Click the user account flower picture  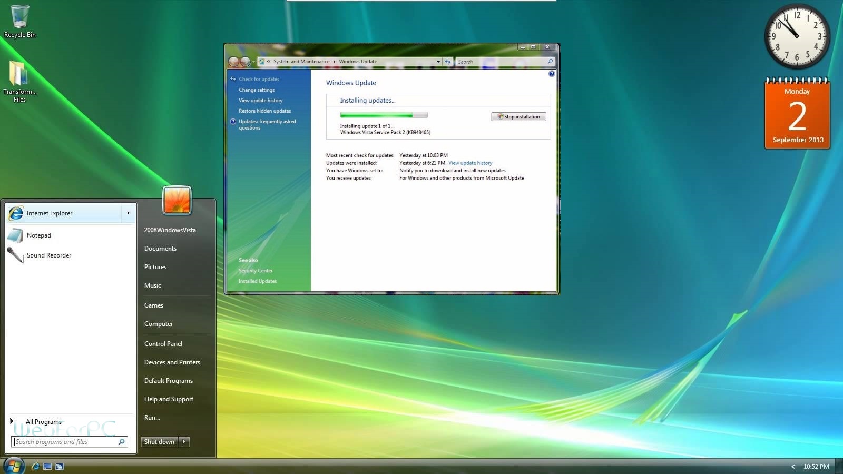click(x=177, y=200)
